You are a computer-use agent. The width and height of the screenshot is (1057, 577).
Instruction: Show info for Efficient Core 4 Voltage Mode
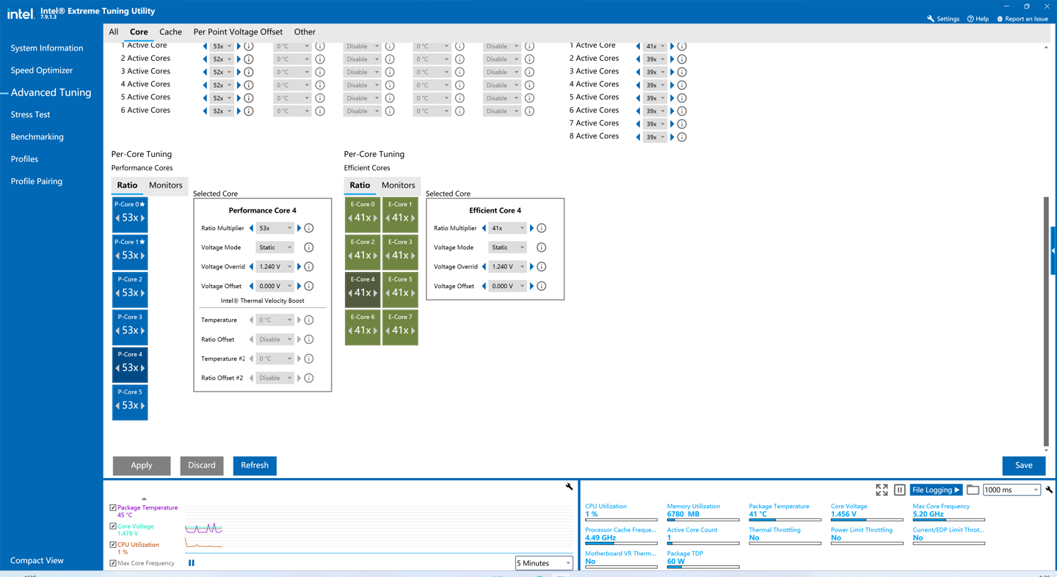click(x=542, y=247)
